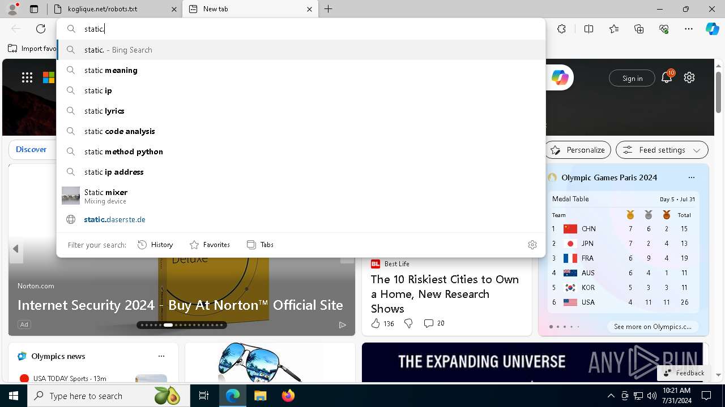Screen dimensions: 725x407
Task: Click the Personalize button
Action: pyautogui.click(x=578, y=150)
